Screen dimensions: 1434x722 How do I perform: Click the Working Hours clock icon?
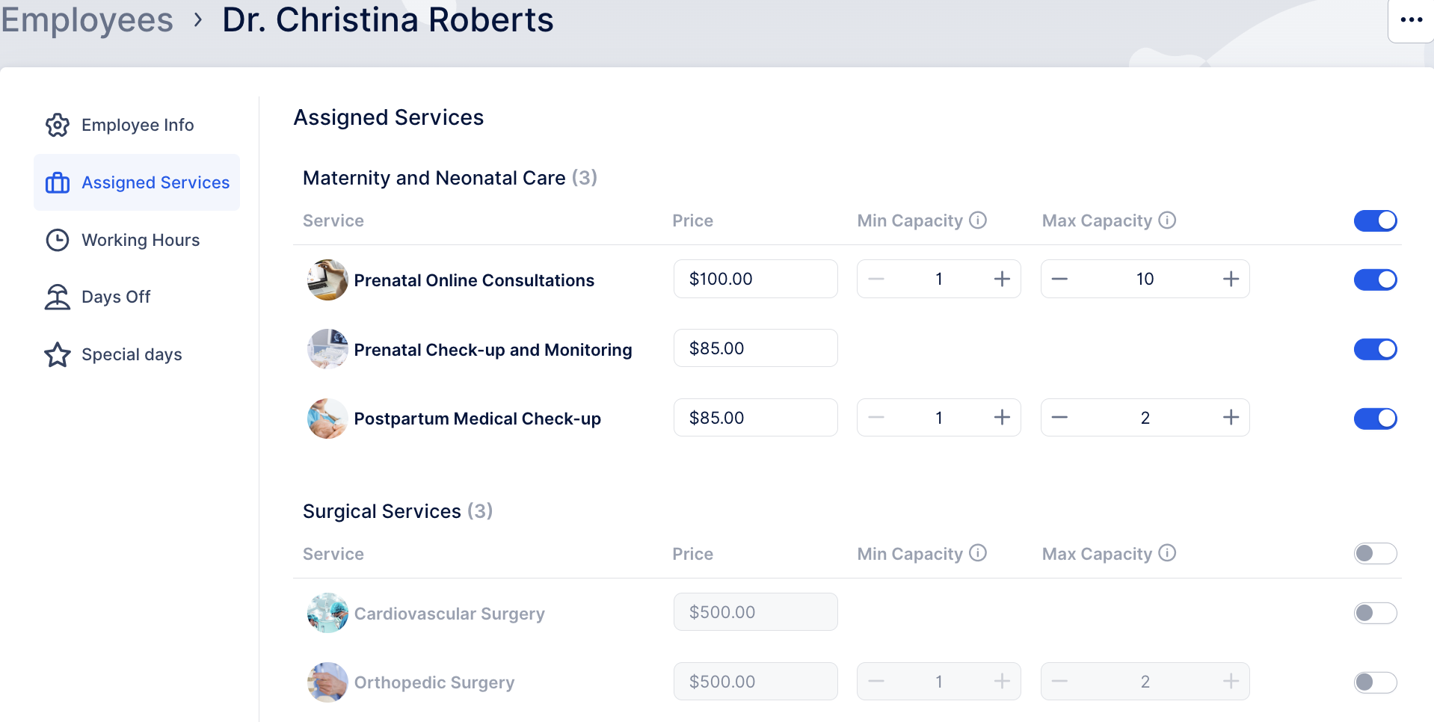pos(58,240)
